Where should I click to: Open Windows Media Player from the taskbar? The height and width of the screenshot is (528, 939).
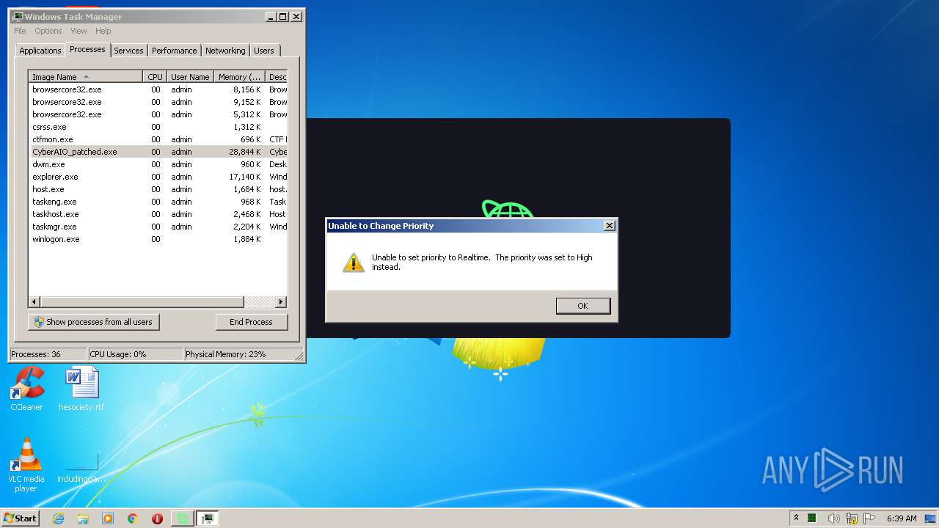[108, 518]
